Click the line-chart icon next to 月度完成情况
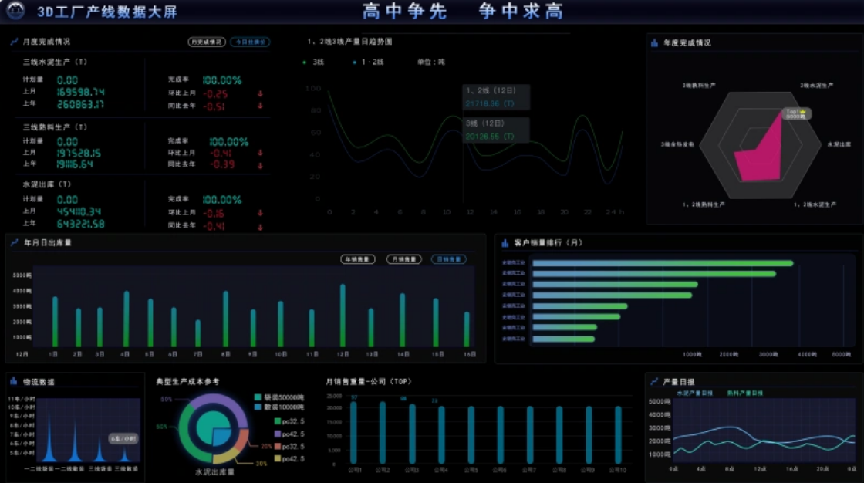The width and height of the screenshot is (864, 483). tap(15, 42)
